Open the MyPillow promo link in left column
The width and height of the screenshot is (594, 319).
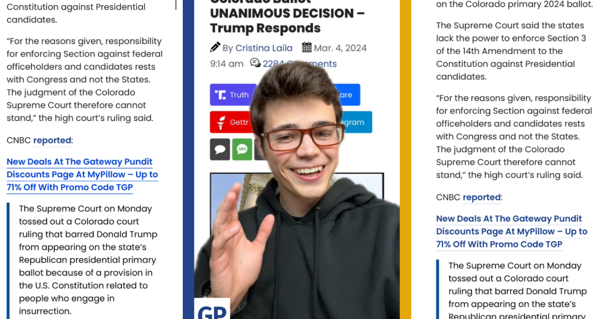[82, 175]
